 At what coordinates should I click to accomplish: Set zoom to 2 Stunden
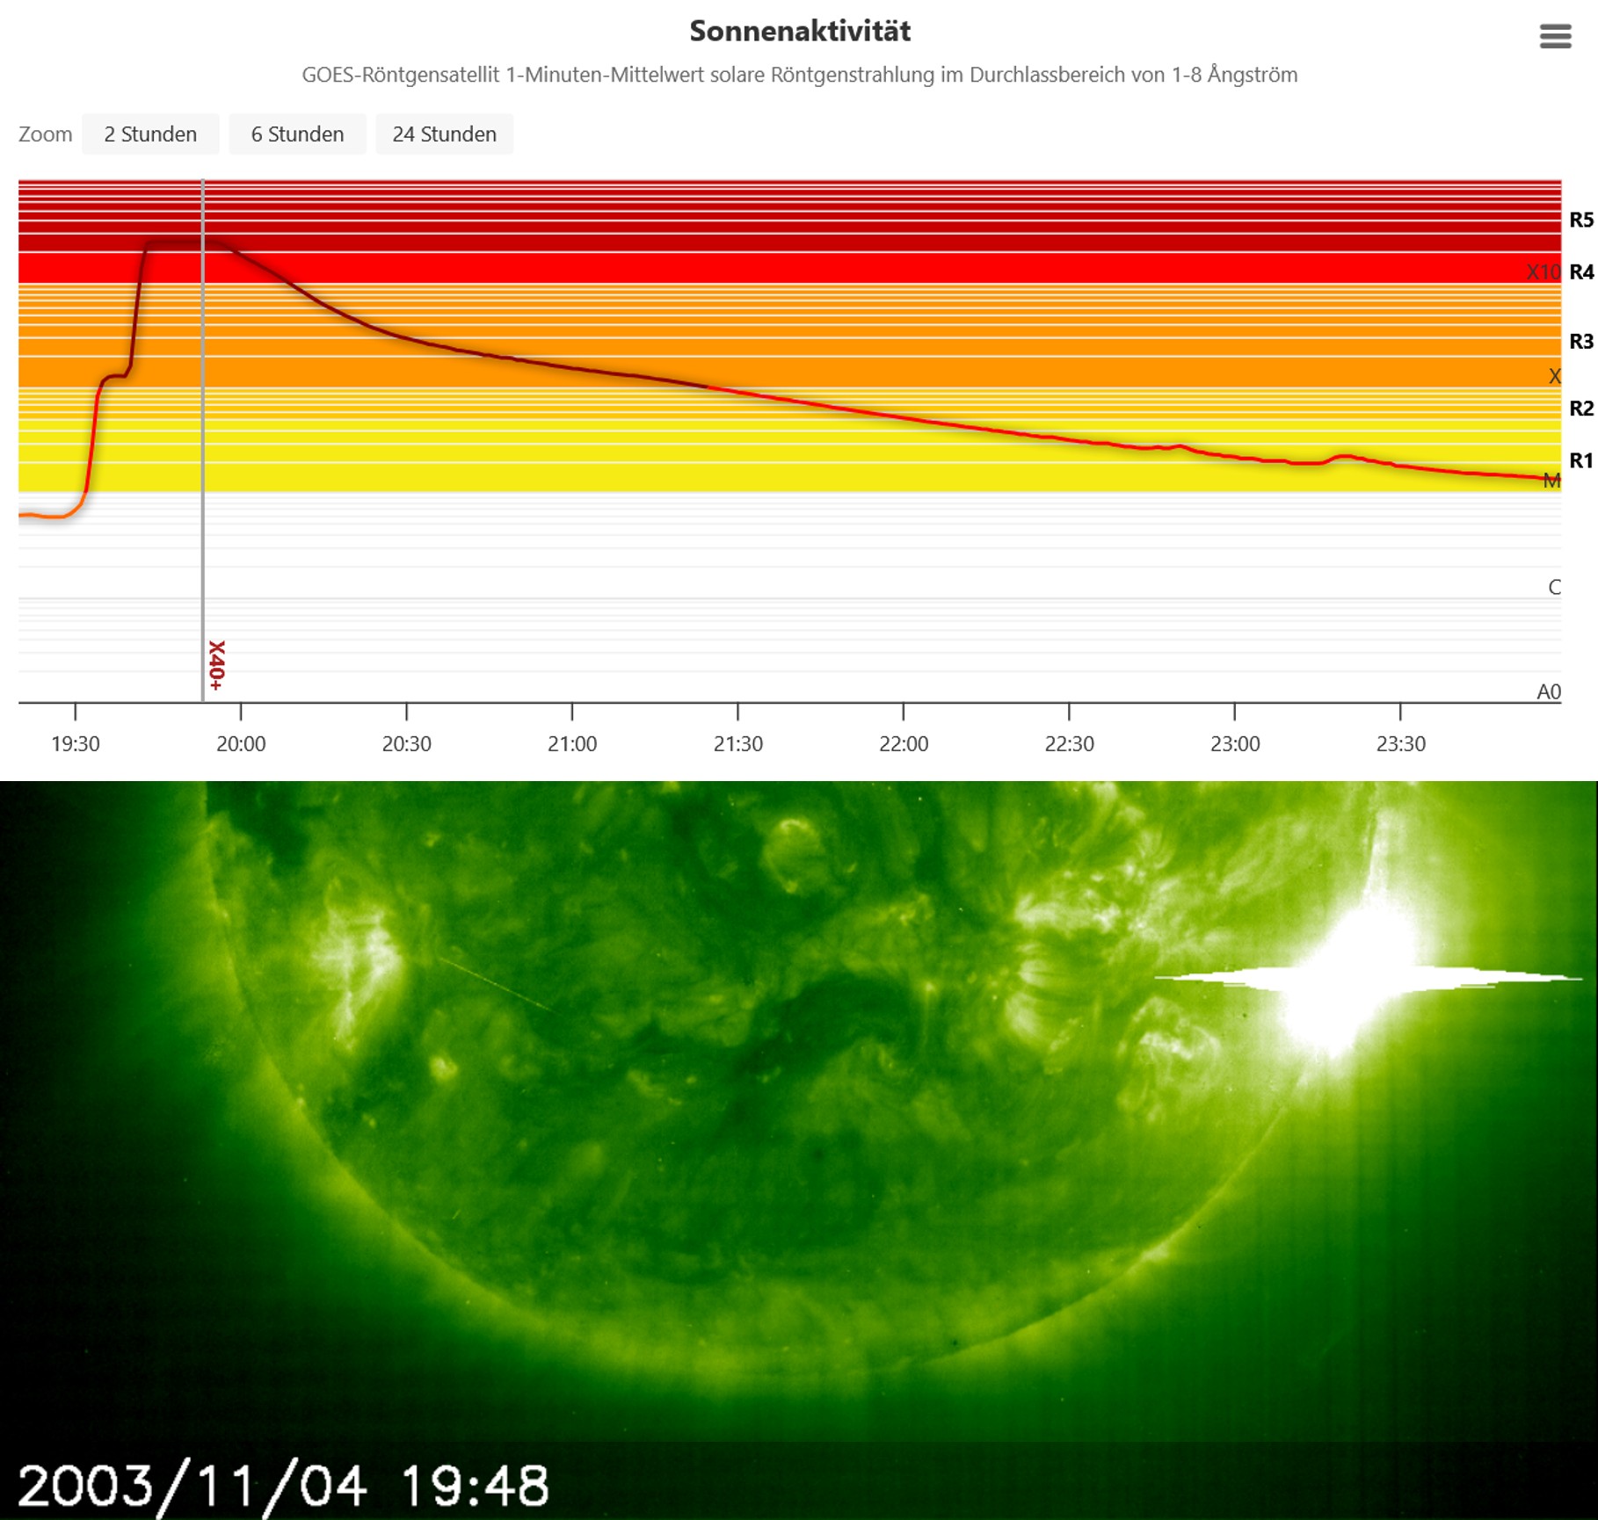coord(150,134)
